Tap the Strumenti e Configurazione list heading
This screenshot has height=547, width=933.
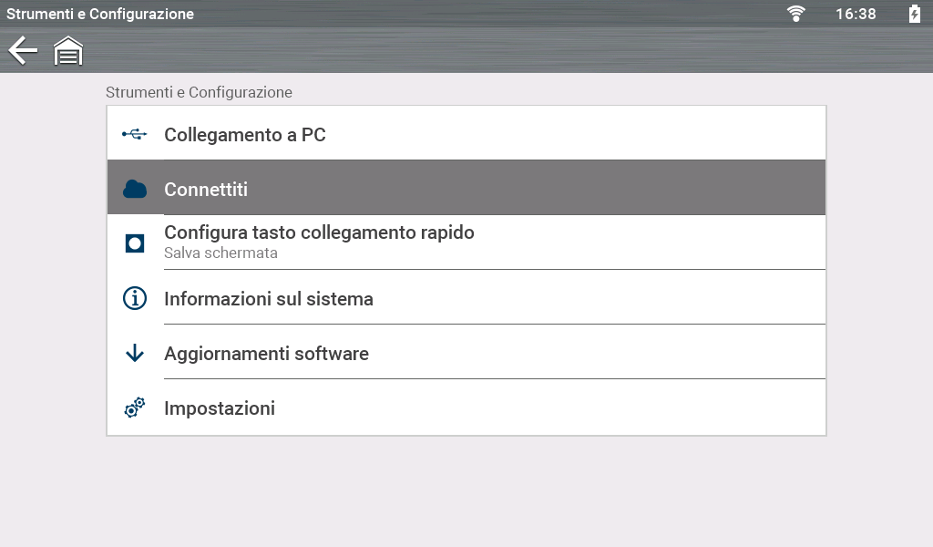(199, 92)
